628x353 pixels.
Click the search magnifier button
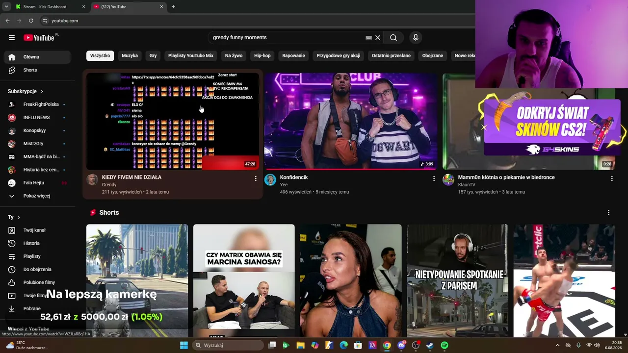[x=393, y=38]
